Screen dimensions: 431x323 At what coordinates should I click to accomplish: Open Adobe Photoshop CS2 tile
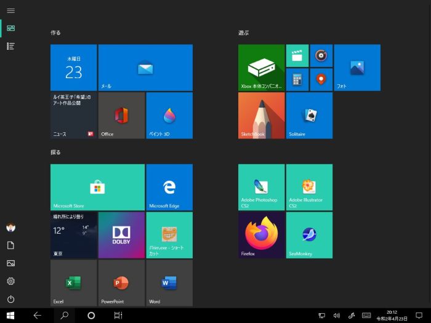[262, 187]
